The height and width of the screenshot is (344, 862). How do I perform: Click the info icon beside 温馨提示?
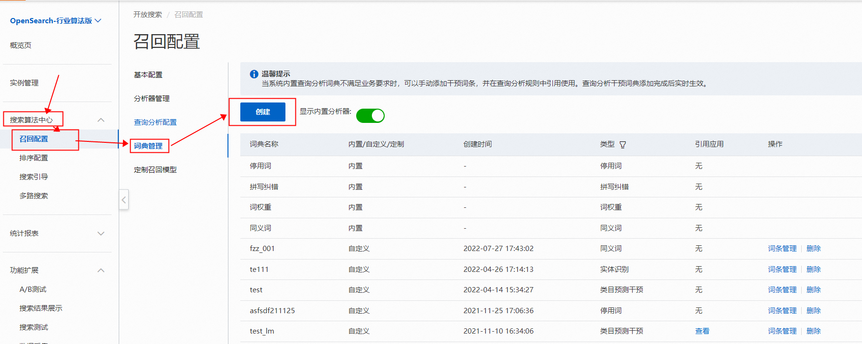tap(254, 74)
